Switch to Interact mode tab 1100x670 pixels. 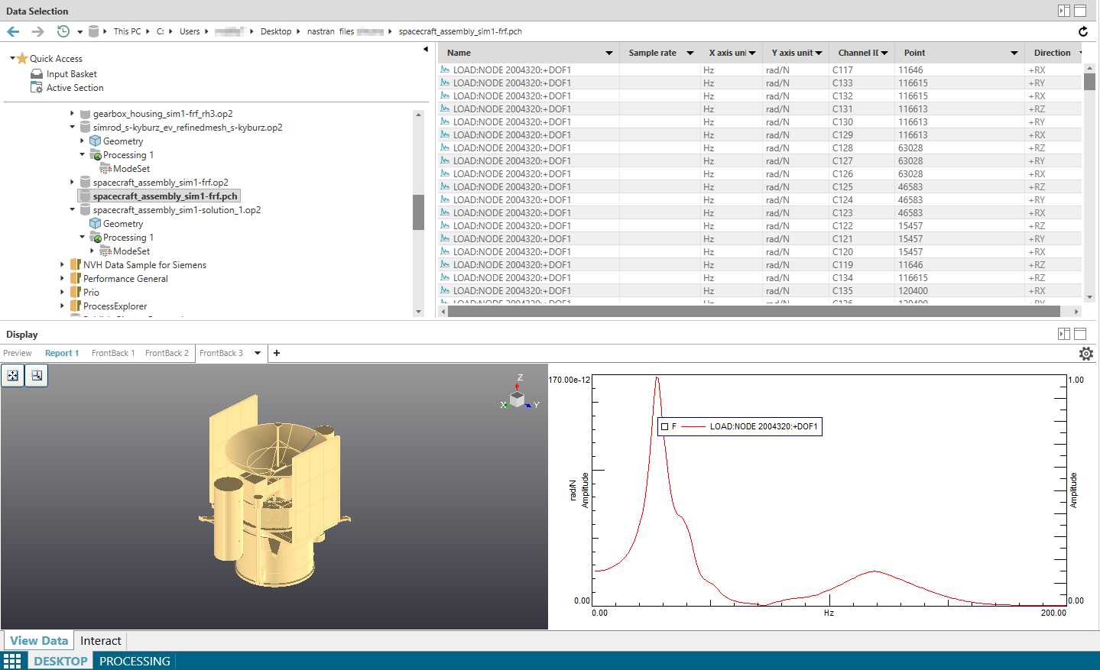tap(101, 641)
